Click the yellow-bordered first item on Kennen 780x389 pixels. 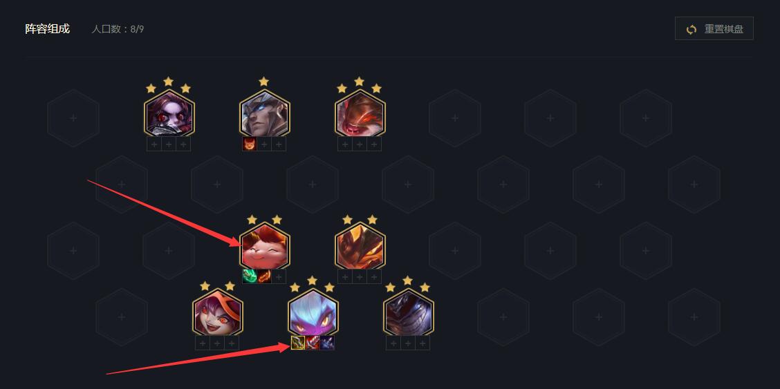pos(298,343)
